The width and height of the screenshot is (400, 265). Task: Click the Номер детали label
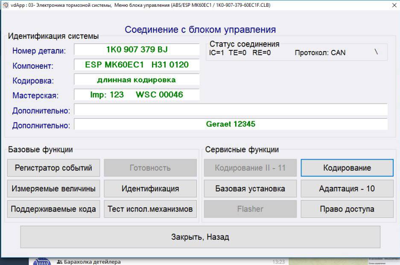pos(39,51)
